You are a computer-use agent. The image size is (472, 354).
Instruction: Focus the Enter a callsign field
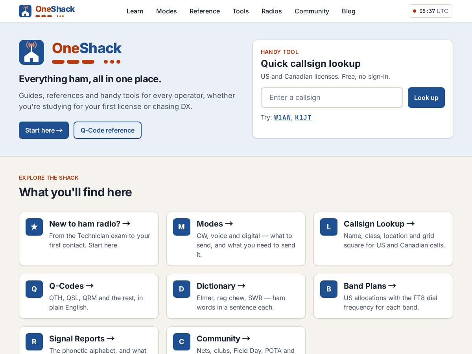click(332, 98)
